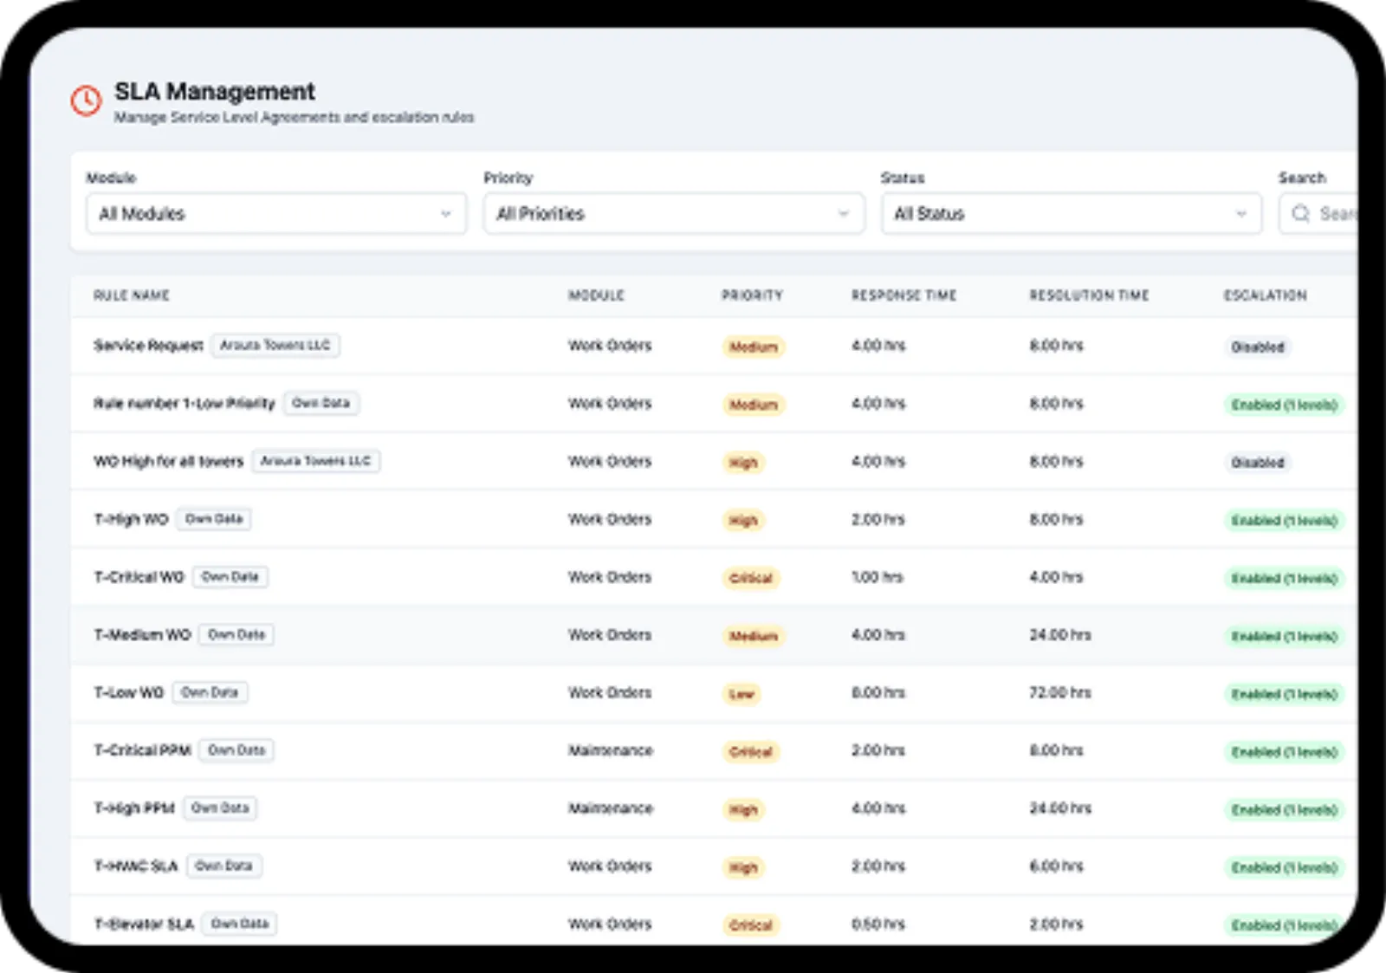Select the T-Critical WO rule
Screen dimensions: 1386x973
click(139, 577)
